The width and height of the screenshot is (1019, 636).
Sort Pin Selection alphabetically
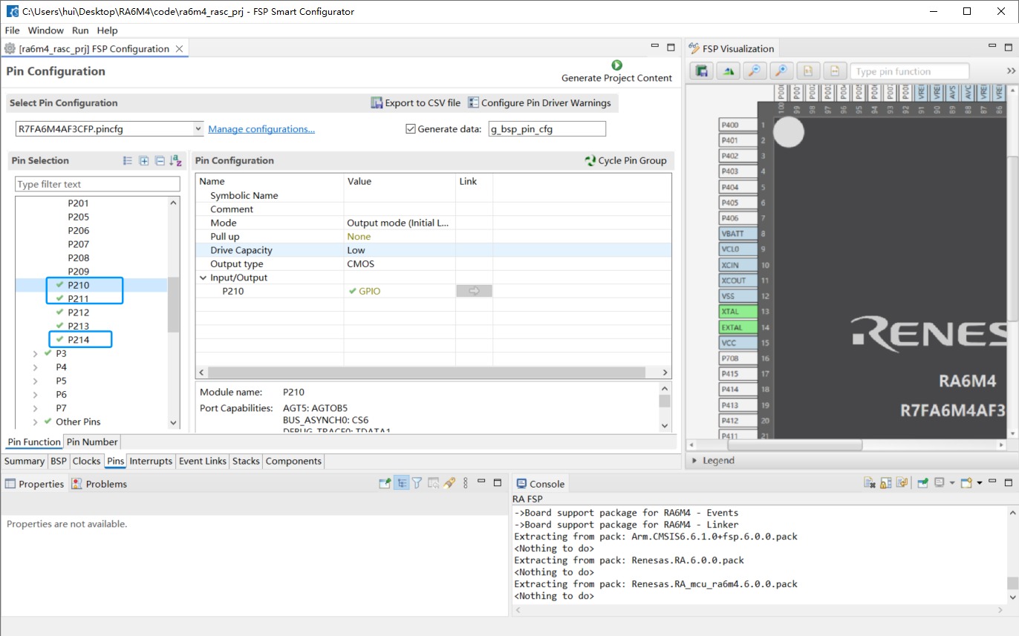[x=175, y=160]
